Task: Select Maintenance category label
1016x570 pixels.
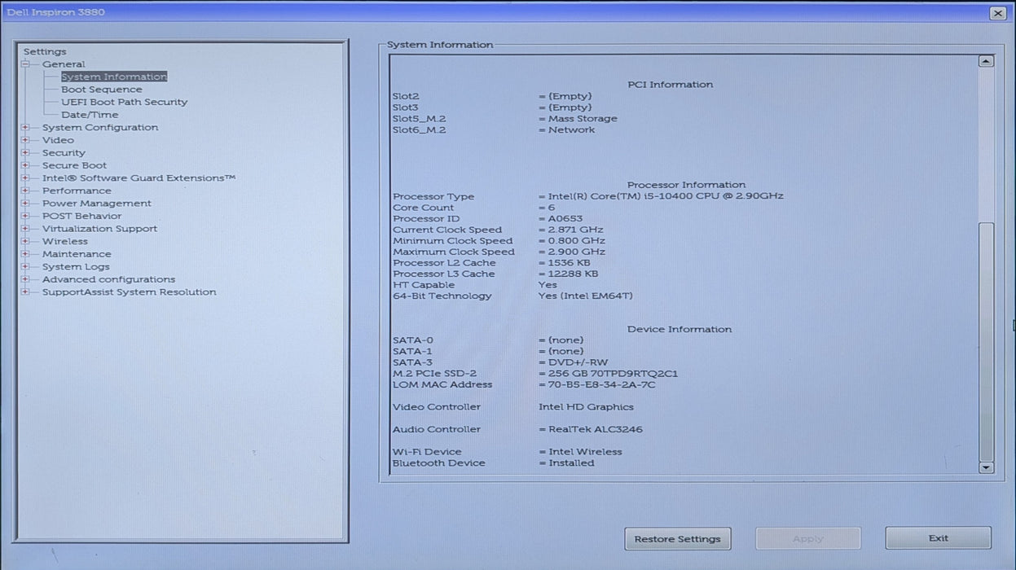Action: click(77, 254)
